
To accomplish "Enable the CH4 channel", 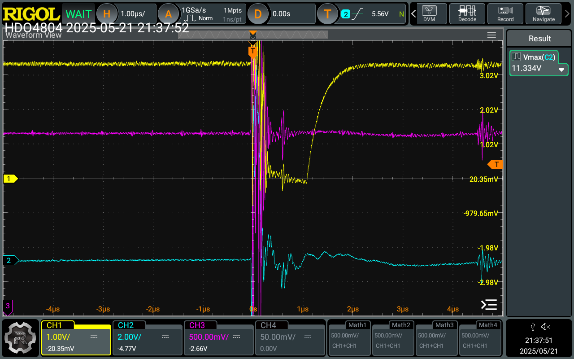I will click(290, 337).
